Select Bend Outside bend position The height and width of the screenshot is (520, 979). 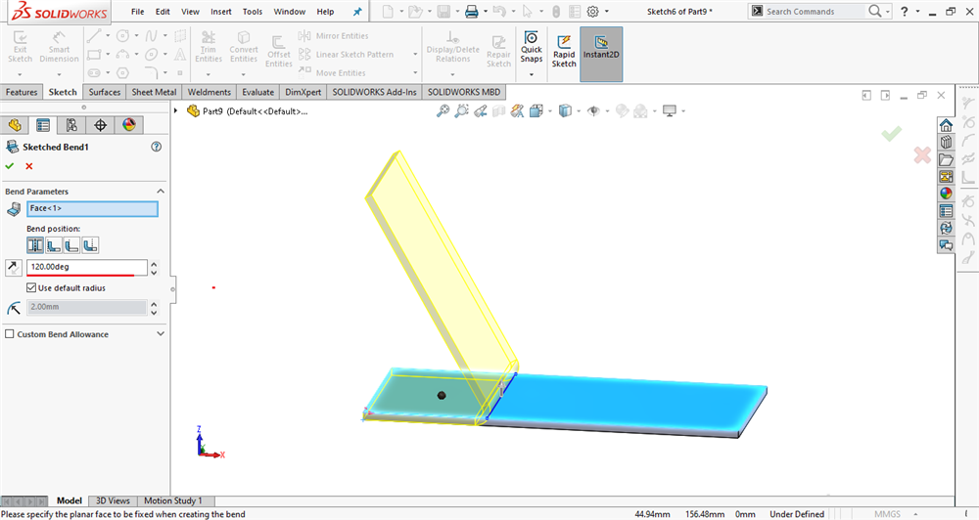[90, 245]
